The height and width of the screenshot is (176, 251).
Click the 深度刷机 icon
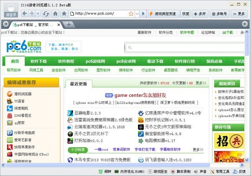(x=10, y=108)
